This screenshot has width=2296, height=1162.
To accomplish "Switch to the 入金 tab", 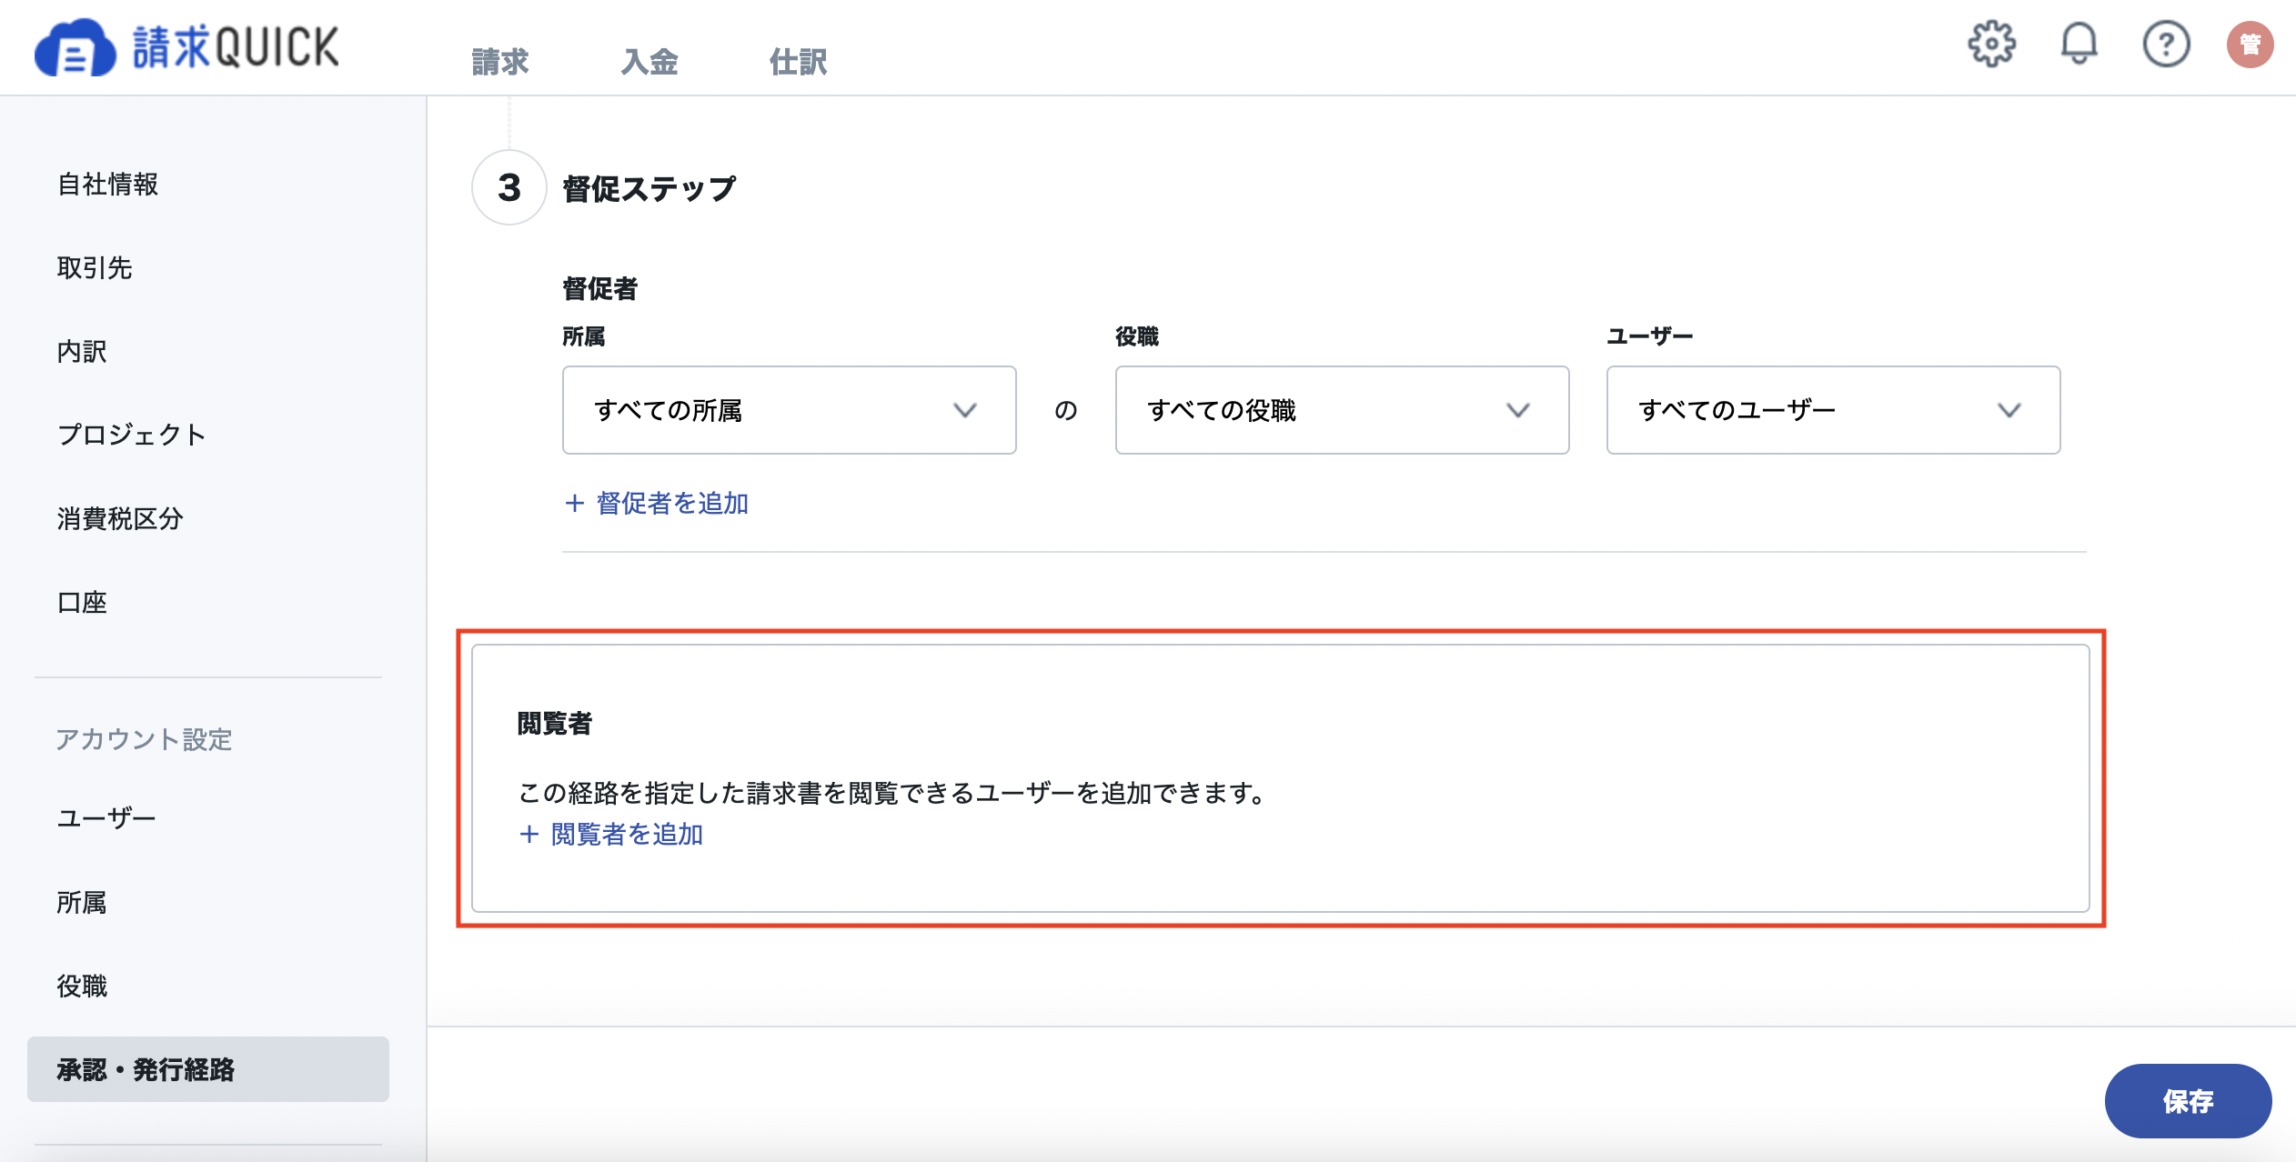I will (x=650, y=62).
